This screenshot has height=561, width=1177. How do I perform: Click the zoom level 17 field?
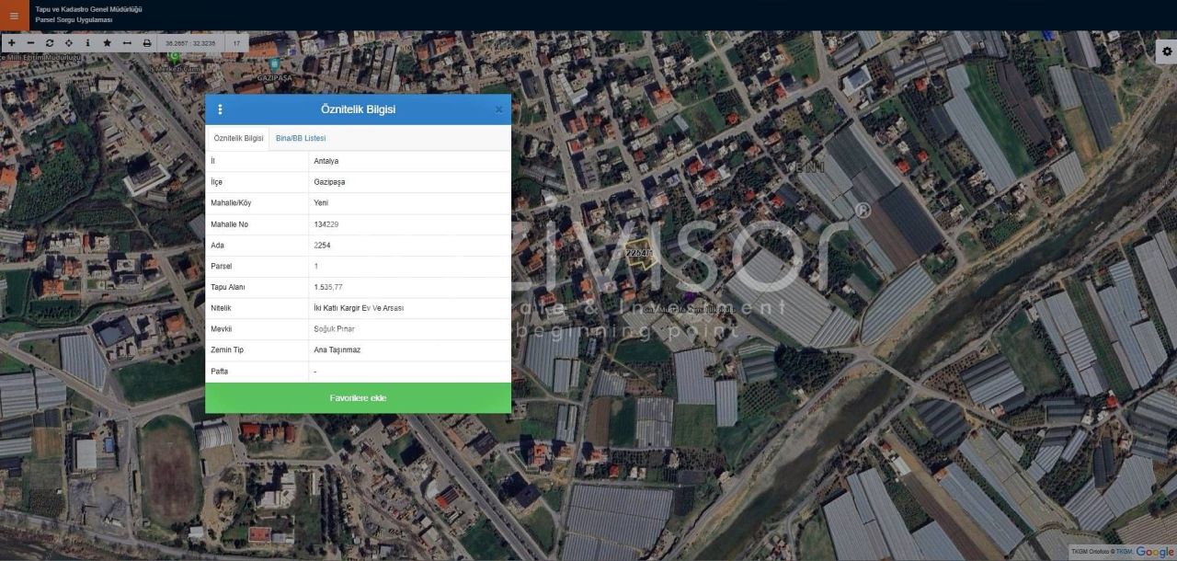tap(236, 43)
